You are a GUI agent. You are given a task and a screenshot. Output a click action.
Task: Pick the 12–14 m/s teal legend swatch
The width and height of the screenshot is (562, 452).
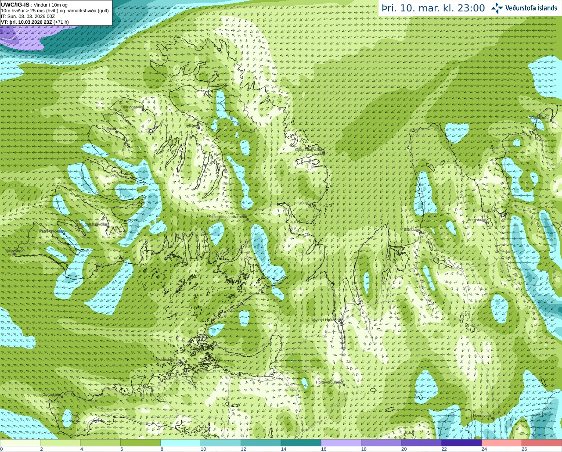(x=261, y=443)
